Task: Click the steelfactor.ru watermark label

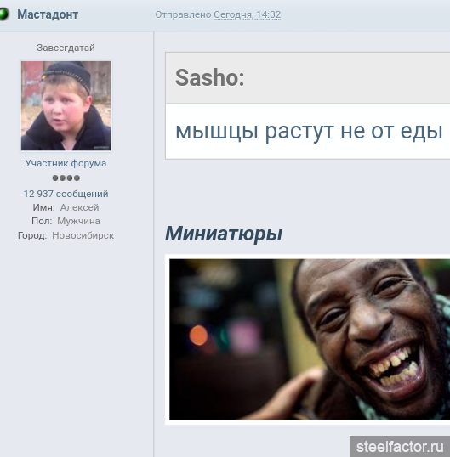Action: coord(400,447)
